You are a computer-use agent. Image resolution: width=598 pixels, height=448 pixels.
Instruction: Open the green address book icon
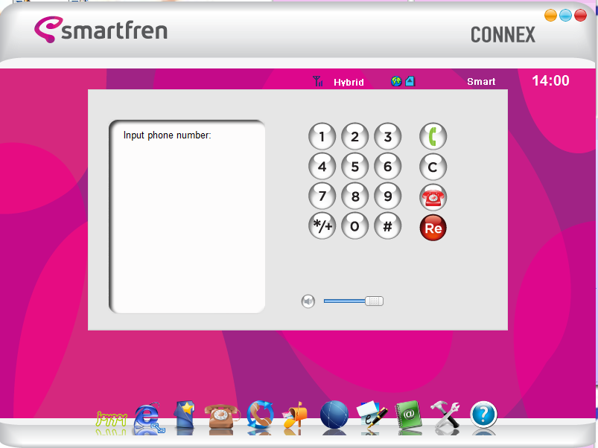pos(408,415)
